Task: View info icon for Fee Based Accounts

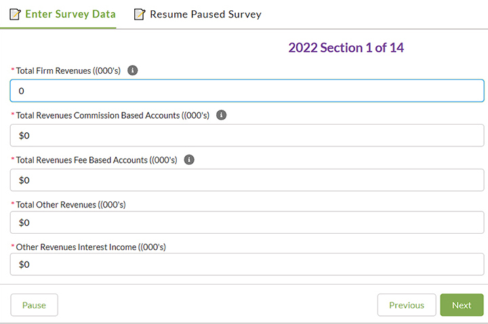Action: click(189, 160)
